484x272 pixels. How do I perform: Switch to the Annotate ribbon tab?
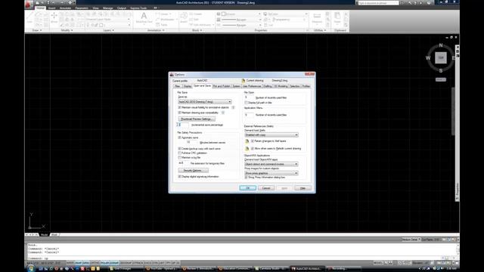[x=65, y=8]
